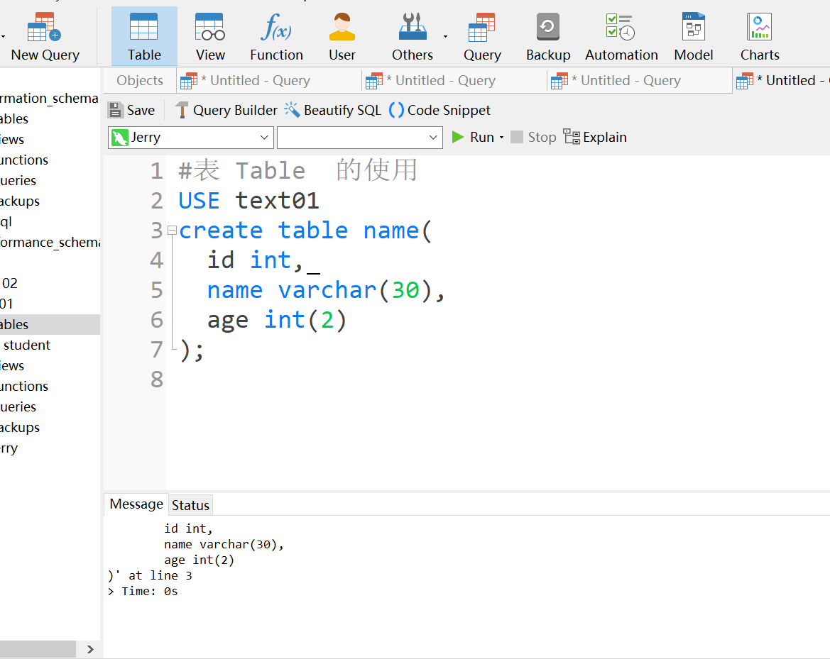Image resolution: width=830 pixels, height=659 pixels.
Task: Select the Message result tab
Action: tap(136, 504)
